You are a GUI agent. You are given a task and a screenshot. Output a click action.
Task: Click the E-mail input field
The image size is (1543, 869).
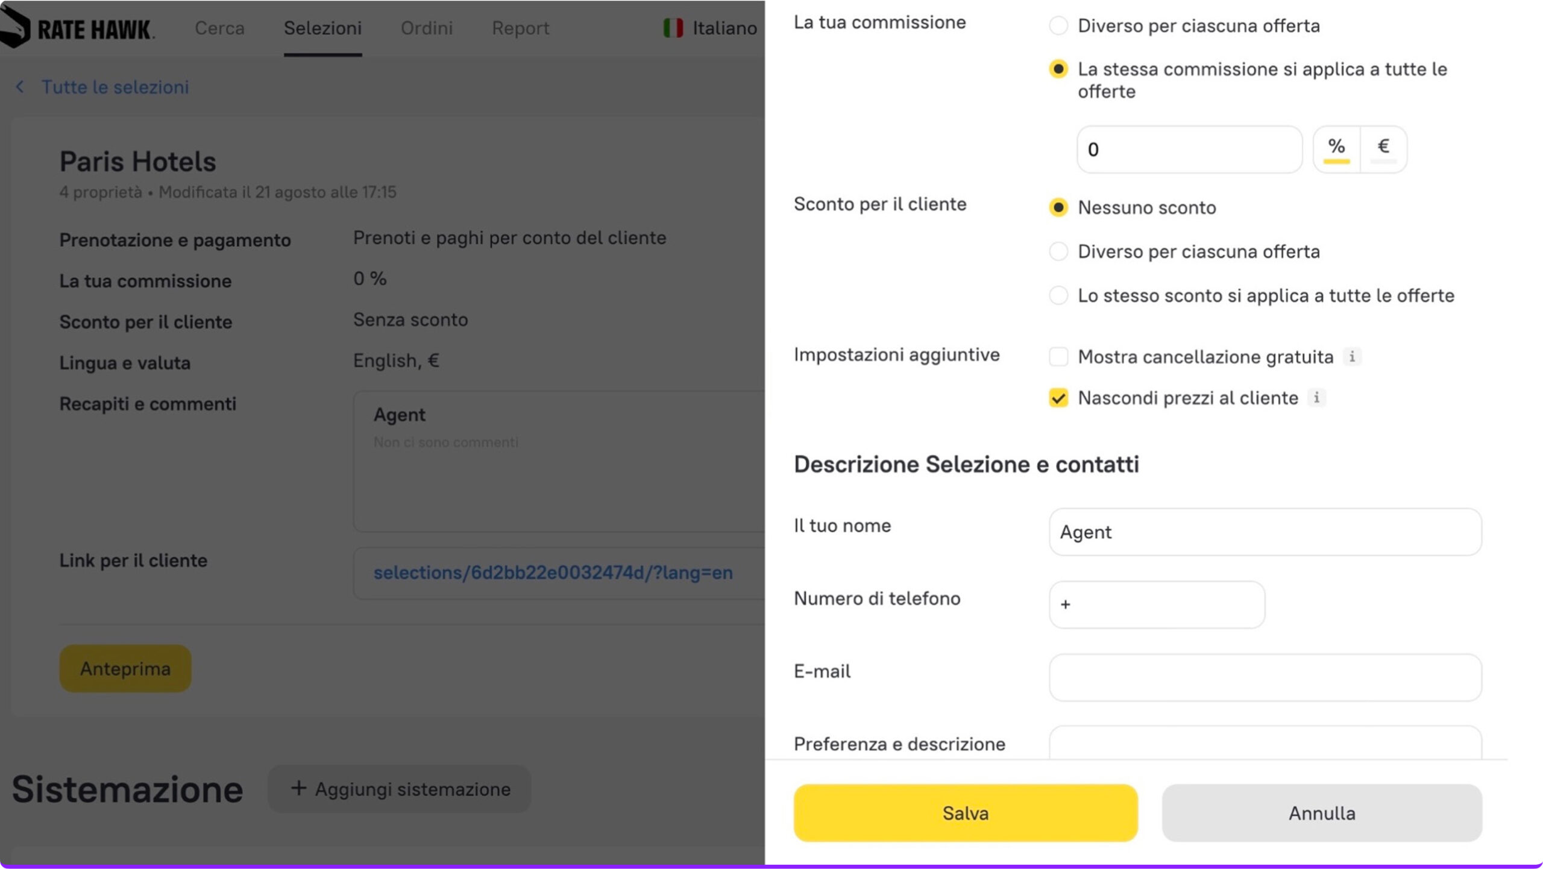(1265, 677)
